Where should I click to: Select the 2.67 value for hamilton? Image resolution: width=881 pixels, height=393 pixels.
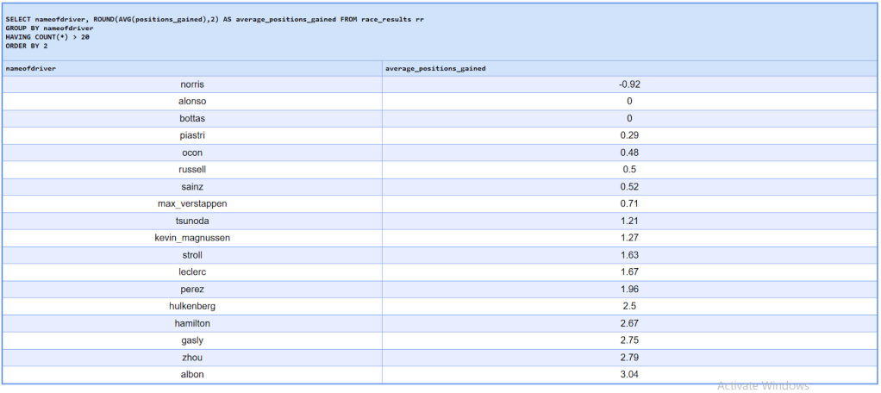coord(628,322)
